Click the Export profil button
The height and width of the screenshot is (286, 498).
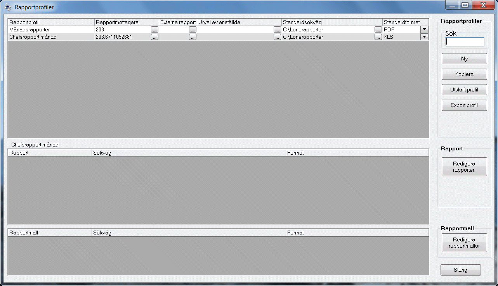(x=464, y=105)
